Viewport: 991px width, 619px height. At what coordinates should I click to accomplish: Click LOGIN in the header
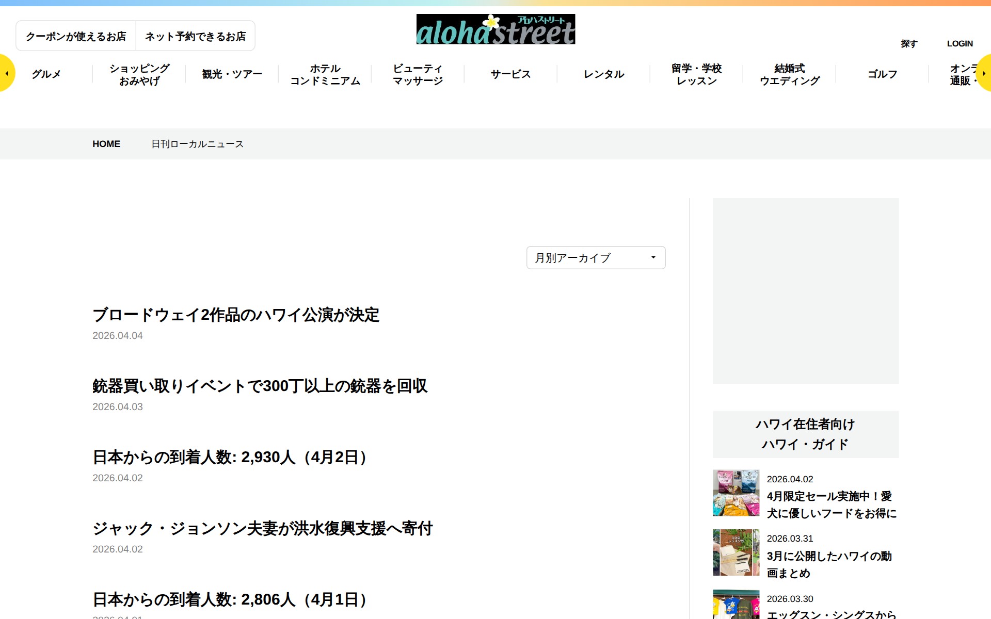960,43
